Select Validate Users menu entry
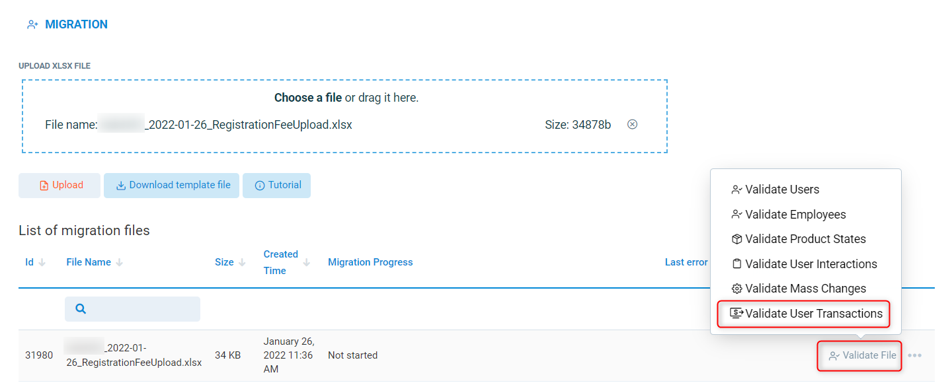The width and height of the screenshot is (950, 389). 781,190
